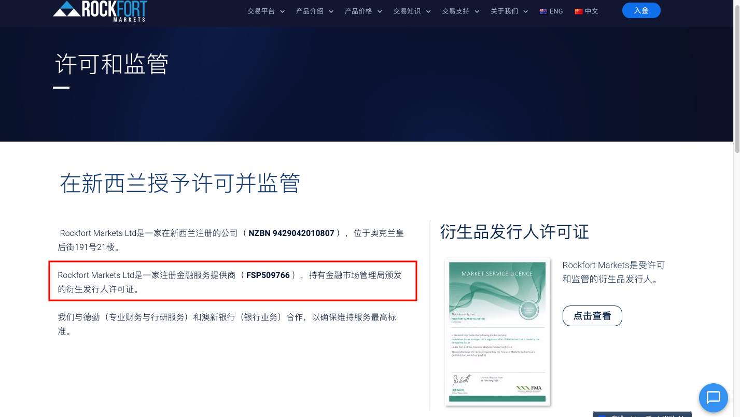Expand the chevron beside 关于我们
The width and height of the screenshot is (740, 417).
pyautogui.click(x=525, y=11)
